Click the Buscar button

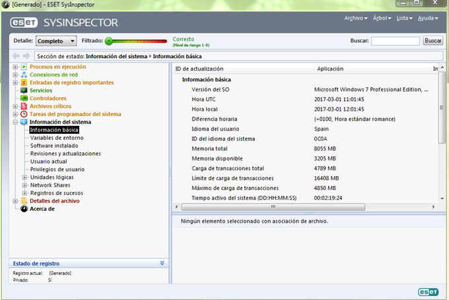coord(433,41)
